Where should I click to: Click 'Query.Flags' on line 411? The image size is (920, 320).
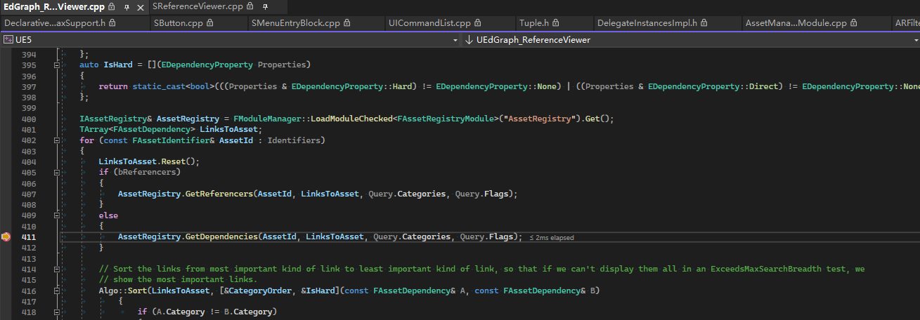(487, 237)
